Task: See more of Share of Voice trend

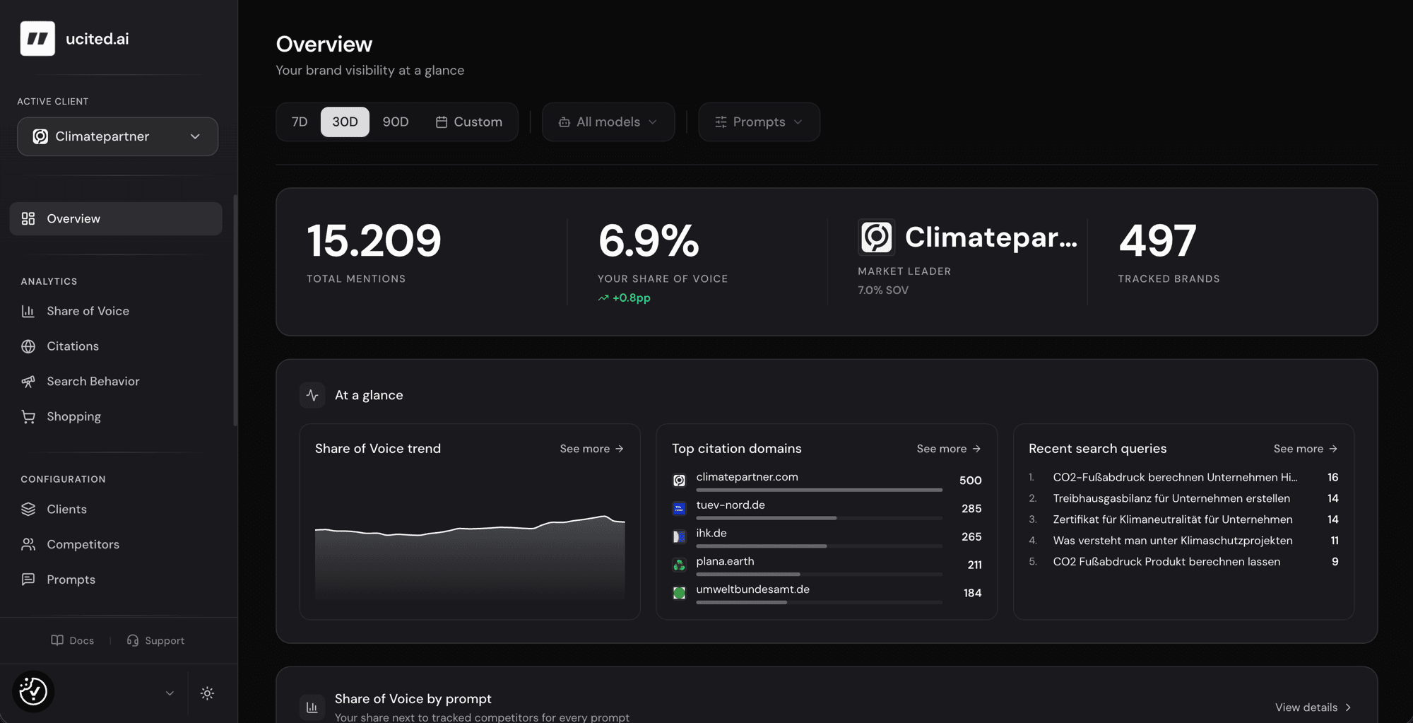Action: [x=592, y=449]
